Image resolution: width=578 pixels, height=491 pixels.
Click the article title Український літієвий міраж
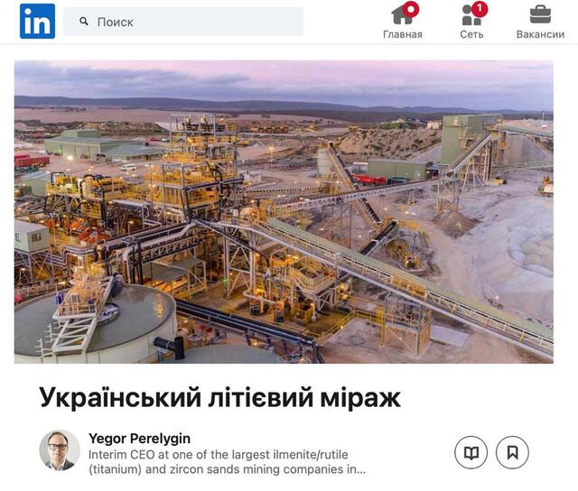[220, 398]
